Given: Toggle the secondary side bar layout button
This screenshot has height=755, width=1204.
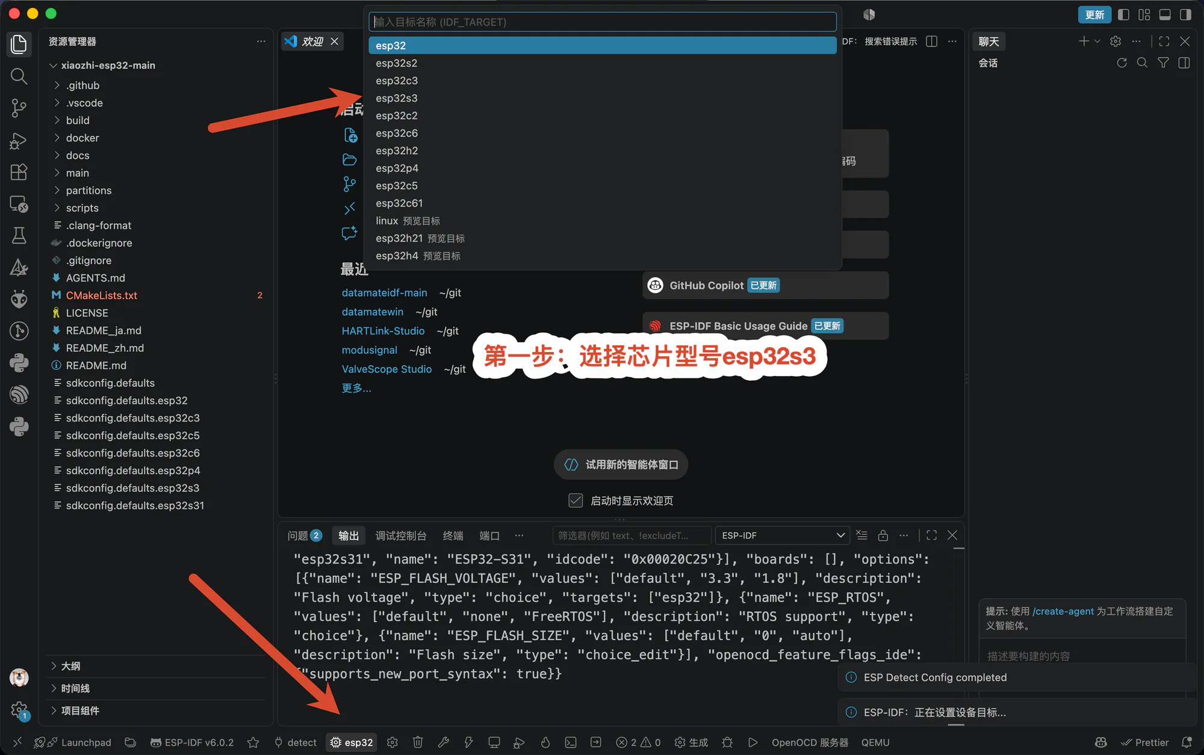Looking at the screenshot, I should pos(1185,14).
